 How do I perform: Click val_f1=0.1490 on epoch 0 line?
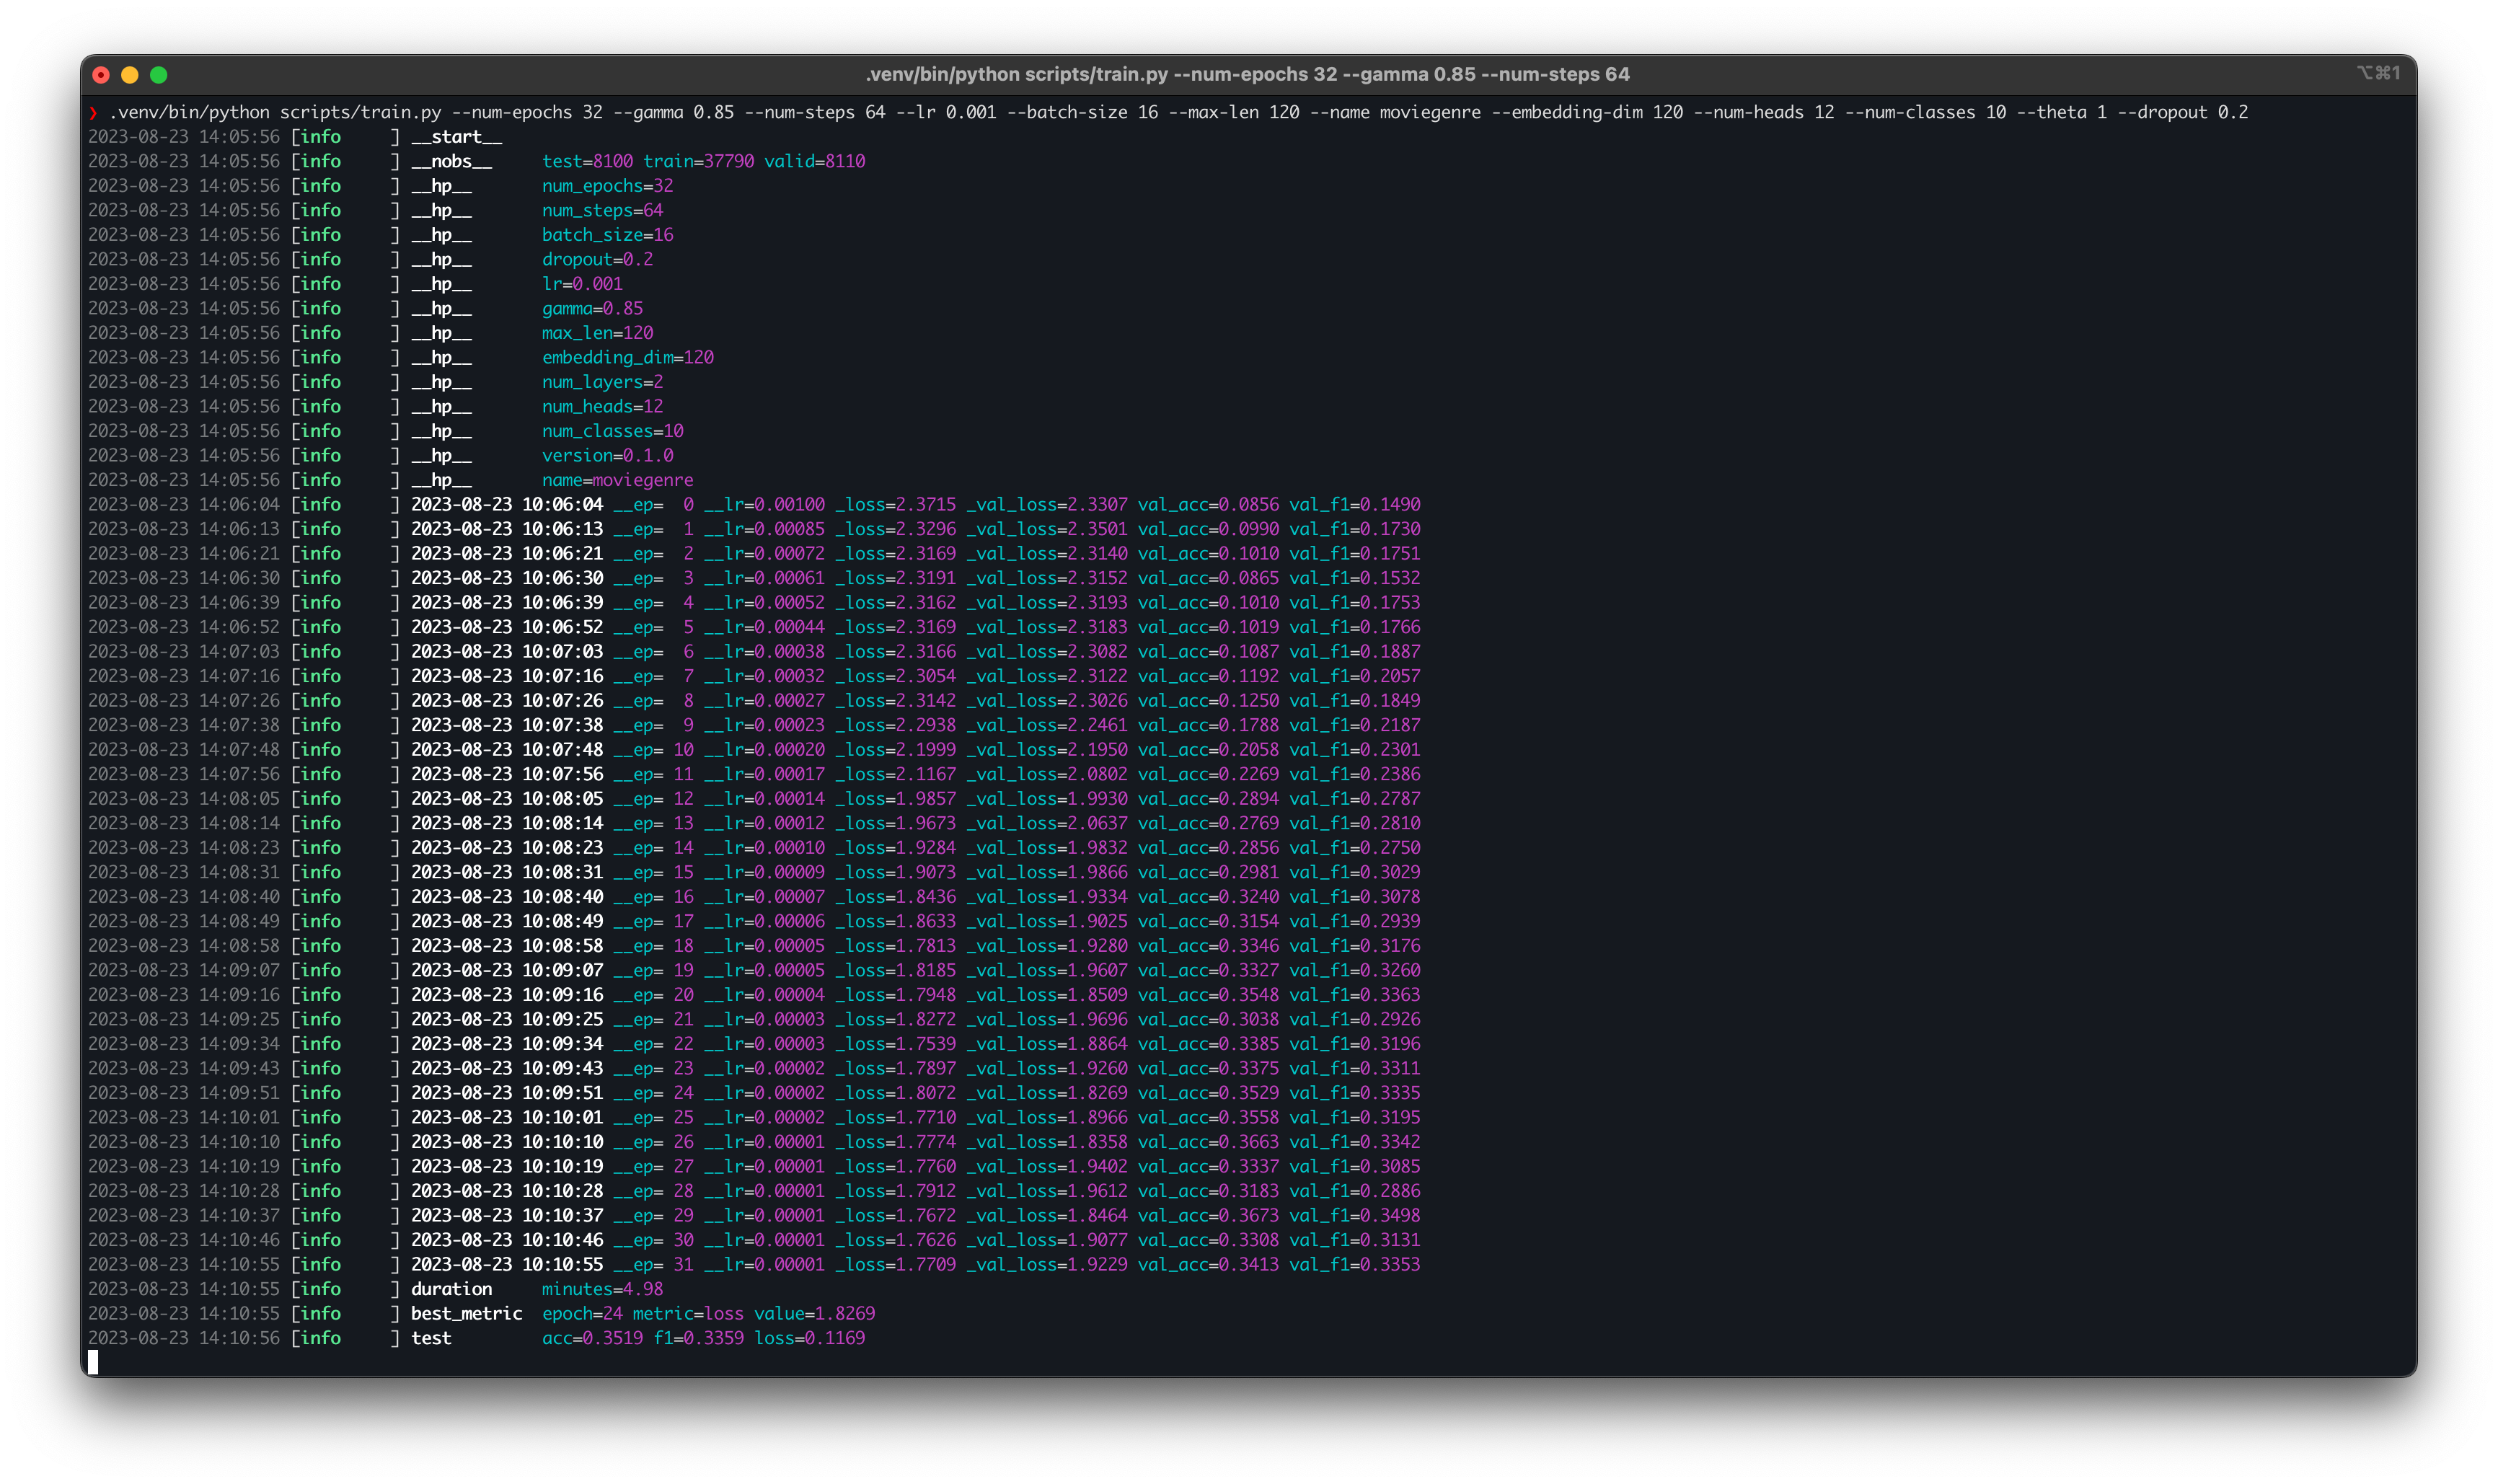1354,504
